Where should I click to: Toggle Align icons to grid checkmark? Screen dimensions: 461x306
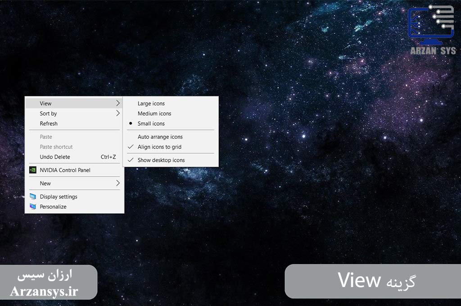coord(131,147)
